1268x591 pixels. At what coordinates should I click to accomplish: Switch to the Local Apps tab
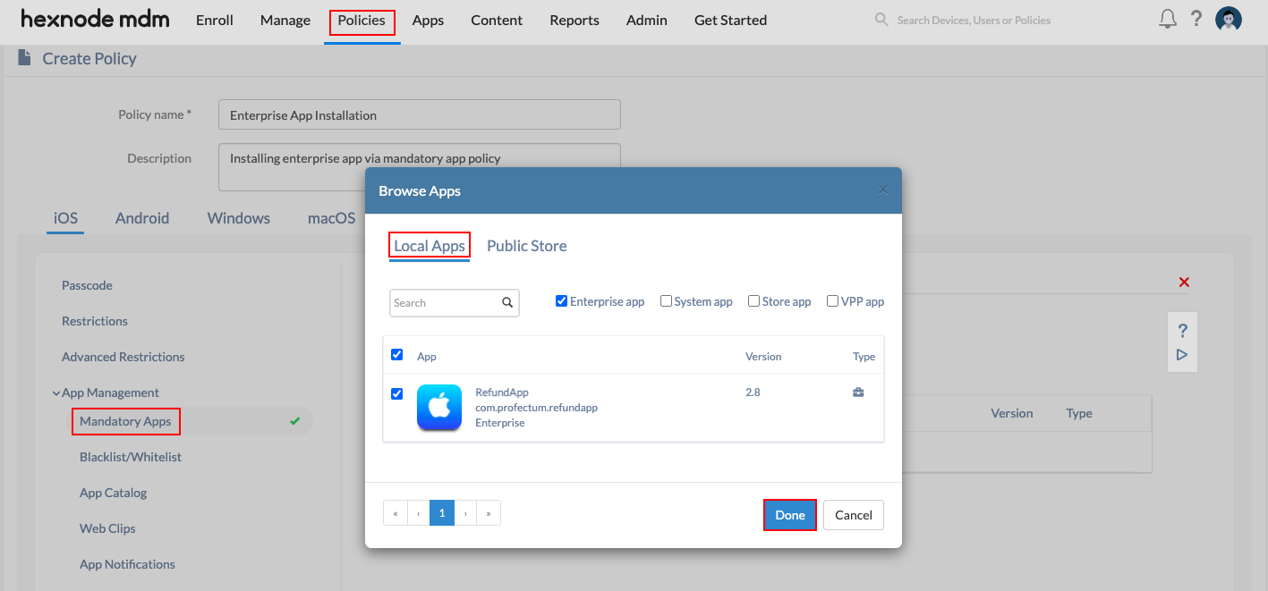pyautogui.click(x=430, y=246)
